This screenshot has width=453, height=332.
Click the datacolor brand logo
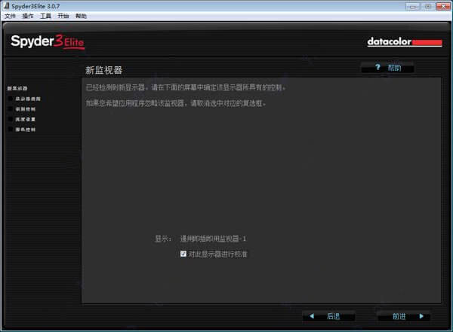pos(404,42)
